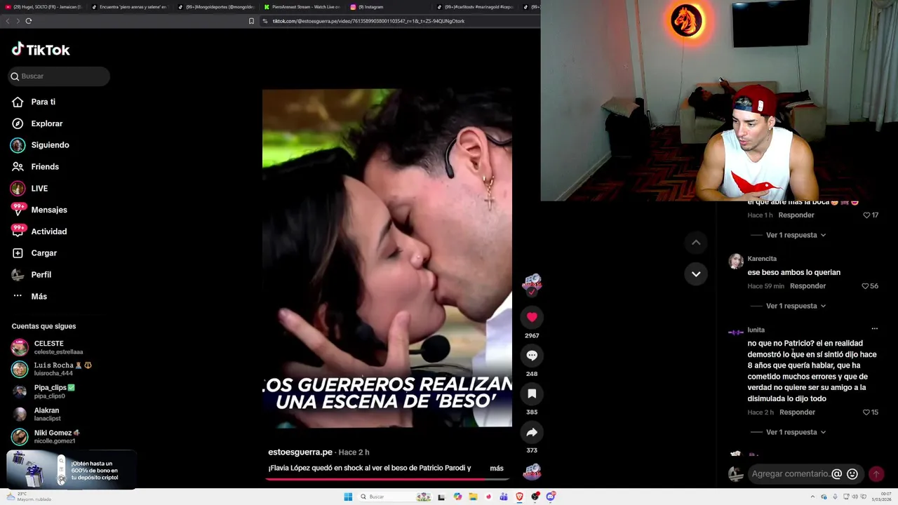Switch to the Mongoldeportes TikTok tab

[216, 7]
